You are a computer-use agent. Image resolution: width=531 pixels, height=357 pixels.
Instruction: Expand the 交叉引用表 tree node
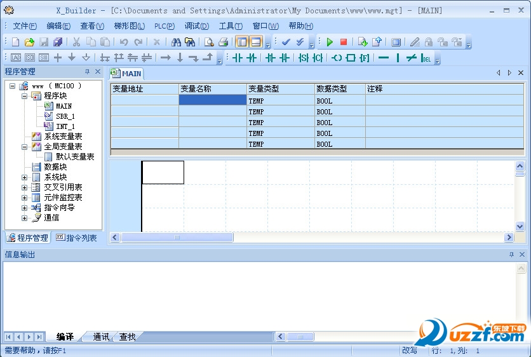[24, 187]
